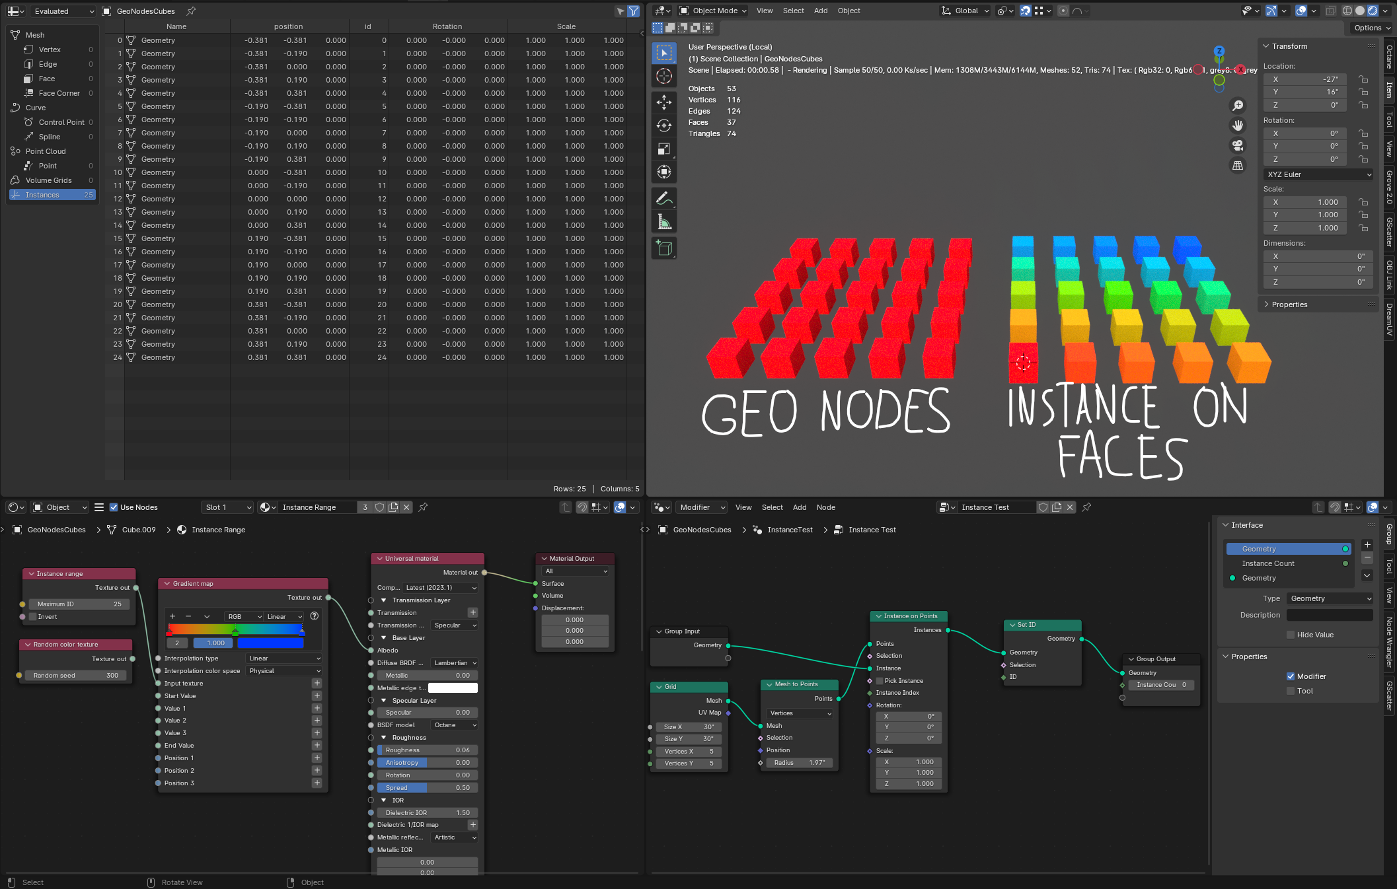Open the XYZ Euler rotation mode dropdown

pyautogui.click(x=1318, y=174)
